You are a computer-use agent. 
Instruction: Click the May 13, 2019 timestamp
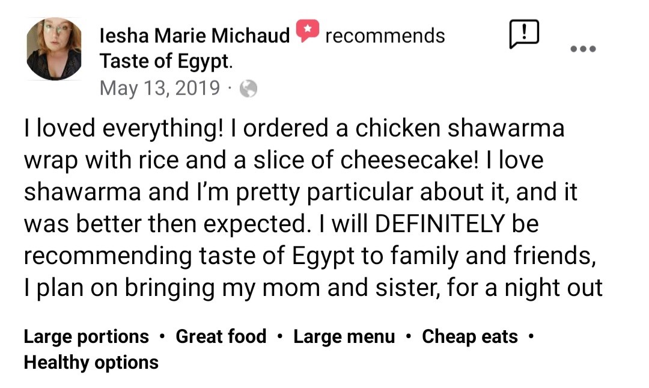click(x=160, y=88)
